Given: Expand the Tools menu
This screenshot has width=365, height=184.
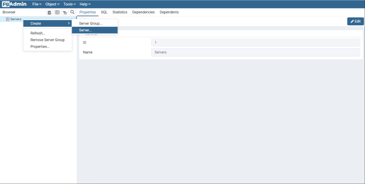Looking at the screenshot, I should (69, 4).
